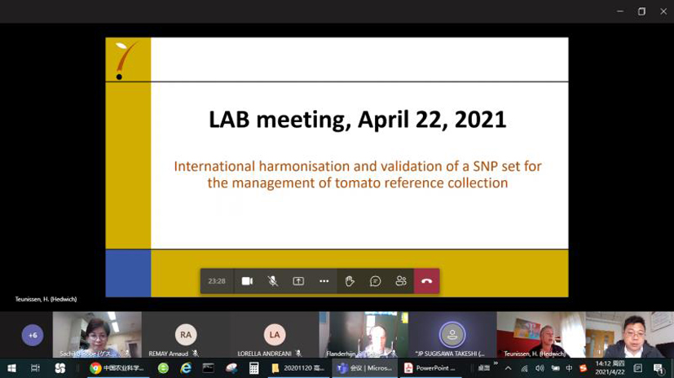Open the share screen tray
Viewport: 674px width, 378px height.
pos(298,281)
